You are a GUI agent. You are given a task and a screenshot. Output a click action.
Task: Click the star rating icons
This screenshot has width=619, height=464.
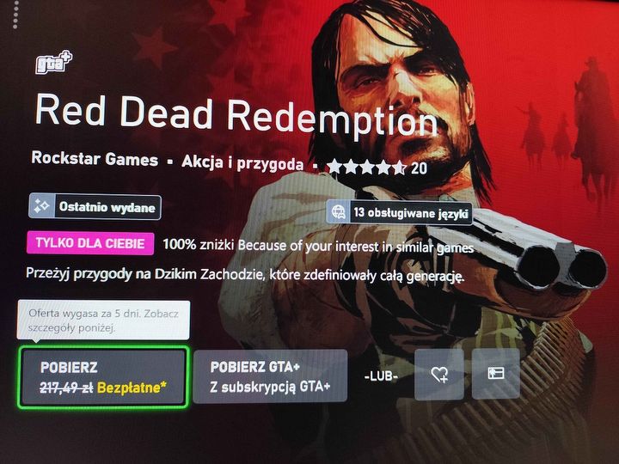tap(366, 167)
